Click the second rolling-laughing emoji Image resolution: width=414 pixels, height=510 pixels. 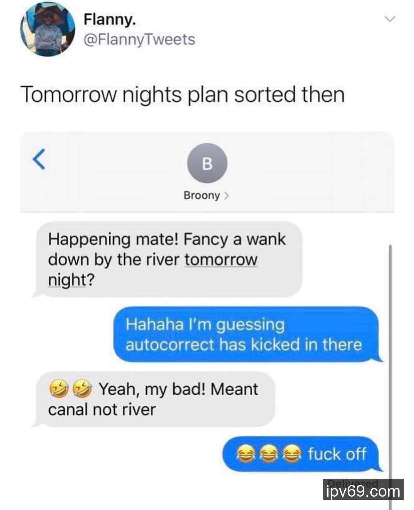(x=82, y=389)
